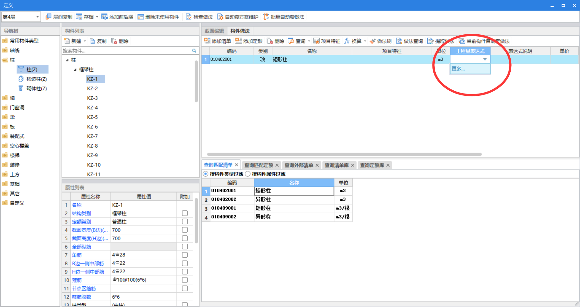
Task: Click the 提取做法 icon
Action: 431,41
